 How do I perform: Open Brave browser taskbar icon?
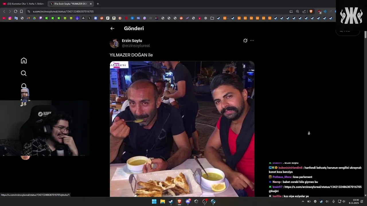click(179, 201)
